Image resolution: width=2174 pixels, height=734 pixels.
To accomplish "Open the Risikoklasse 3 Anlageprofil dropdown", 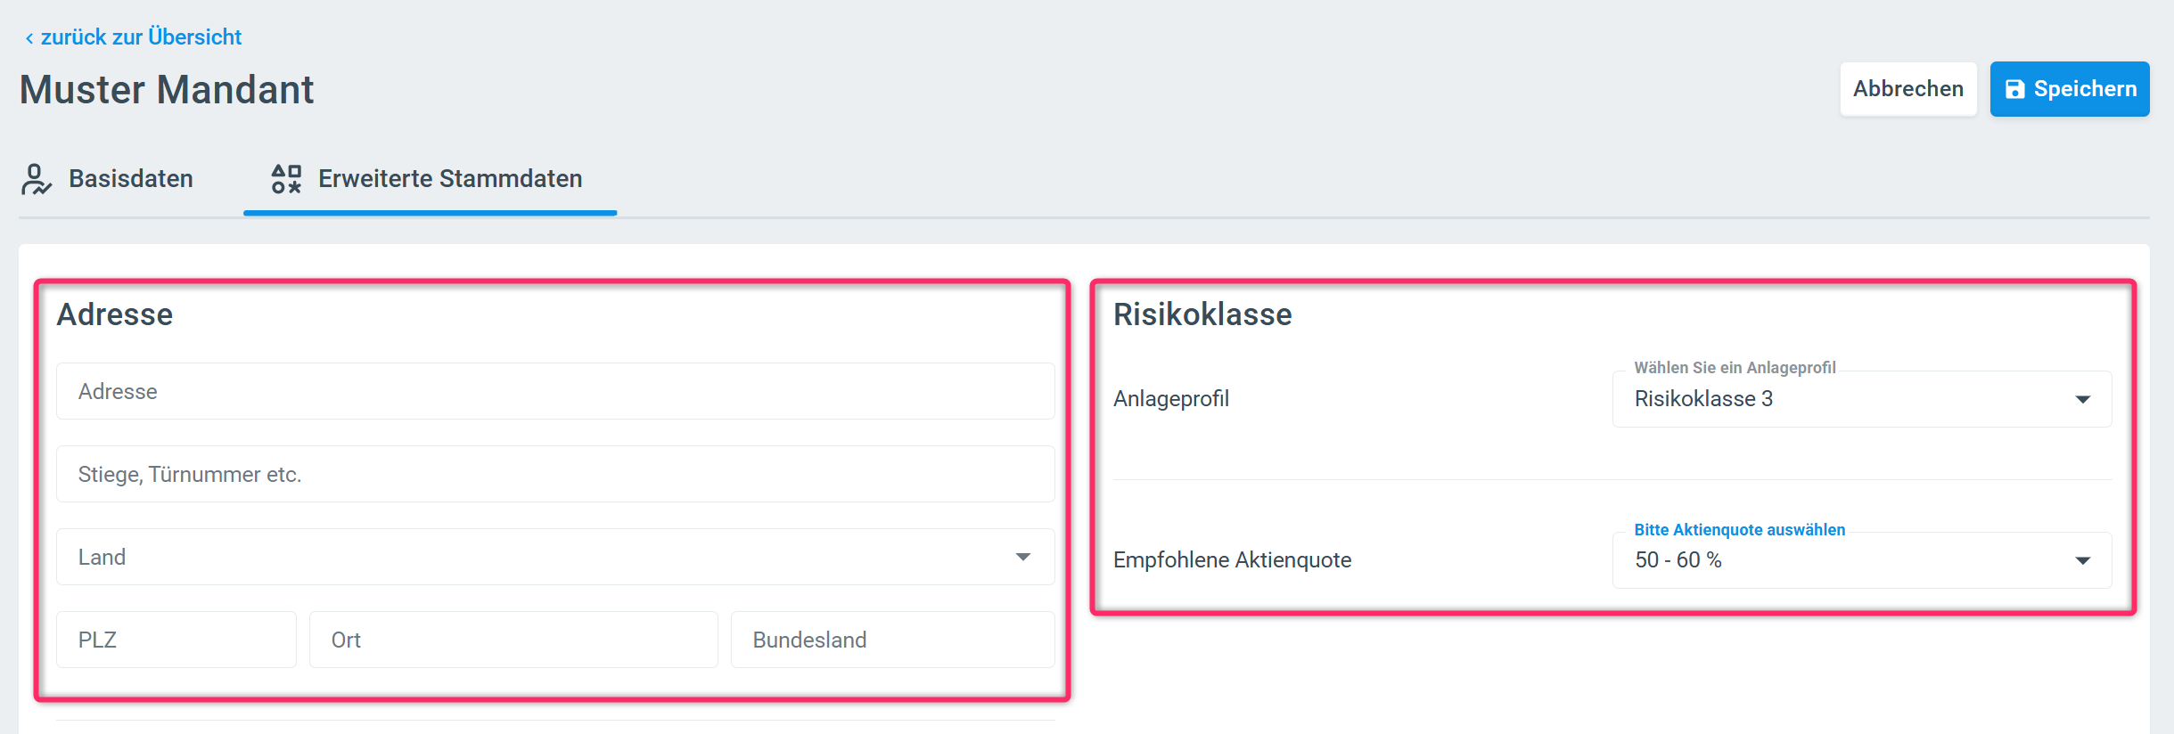I will coord(1845,399).
